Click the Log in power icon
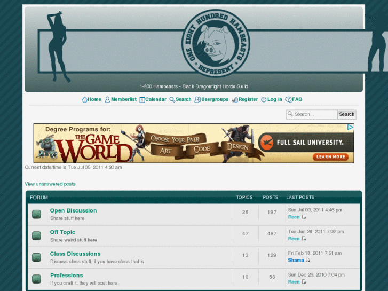The width and height of the screenshot is (388, 291). [x=264, y=100]
